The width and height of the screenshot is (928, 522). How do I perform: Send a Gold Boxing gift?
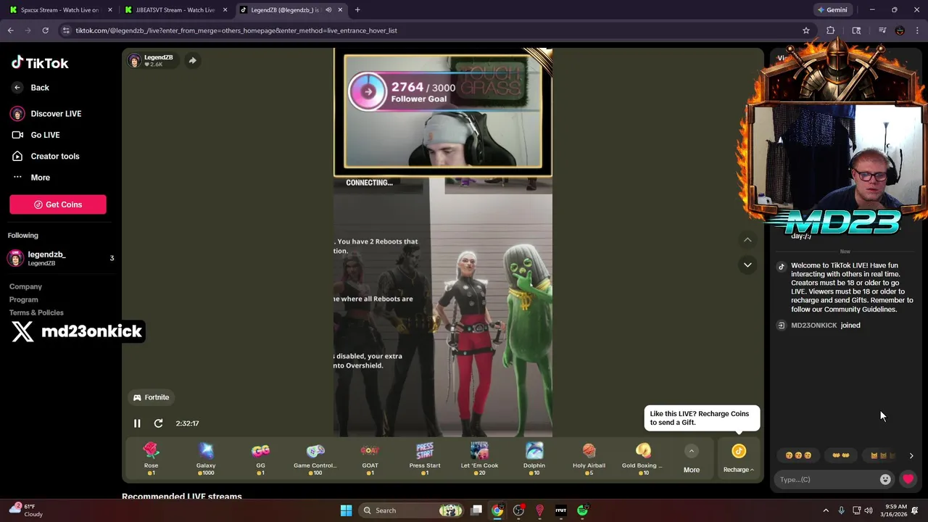click(643, 459)
